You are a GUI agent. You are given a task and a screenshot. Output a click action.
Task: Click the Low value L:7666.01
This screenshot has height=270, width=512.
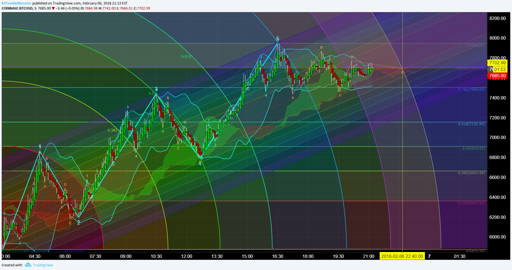tap(124, 8)
